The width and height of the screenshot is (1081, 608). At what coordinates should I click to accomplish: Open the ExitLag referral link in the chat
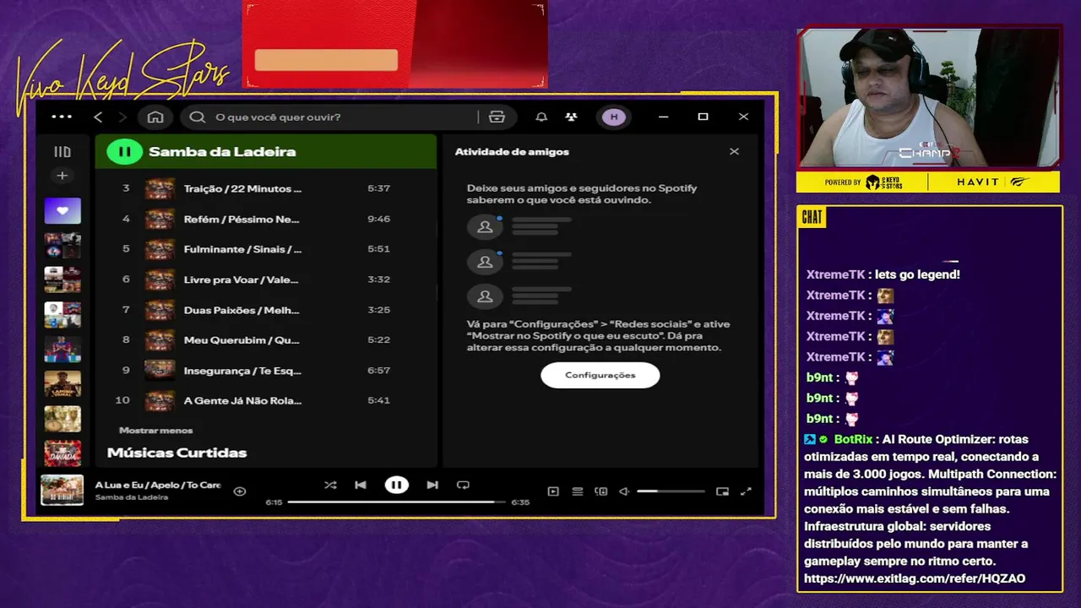click(x=915, y=578)
